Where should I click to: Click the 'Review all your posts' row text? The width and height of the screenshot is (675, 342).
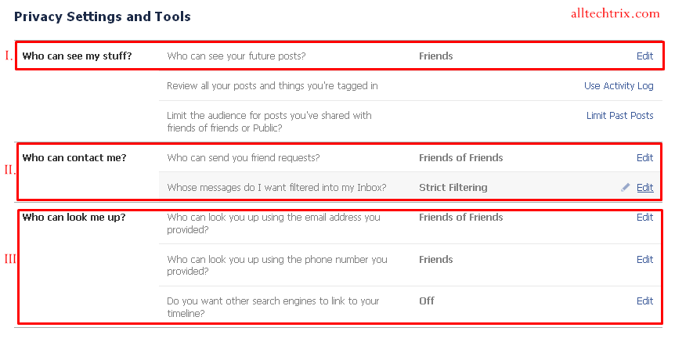(273, 86)
